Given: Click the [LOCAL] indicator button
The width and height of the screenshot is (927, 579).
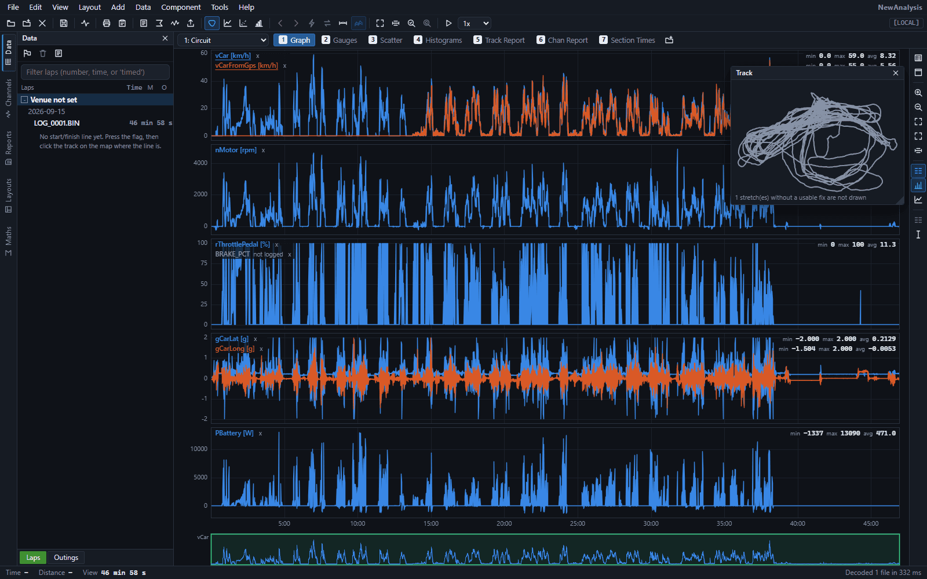Looking at the screenshot, I should [906, 23].
